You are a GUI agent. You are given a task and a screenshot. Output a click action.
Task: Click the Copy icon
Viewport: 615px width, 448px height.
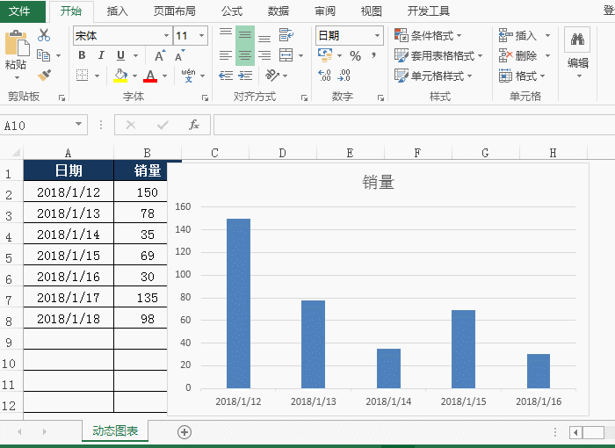point(43,55)
